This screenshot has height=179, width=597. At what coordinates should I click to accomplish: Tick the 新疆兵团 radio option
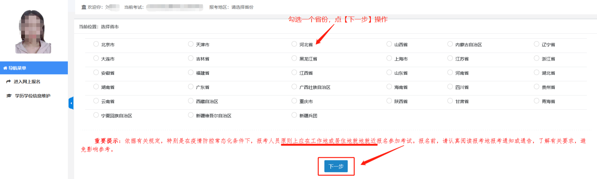coord(294,115)
